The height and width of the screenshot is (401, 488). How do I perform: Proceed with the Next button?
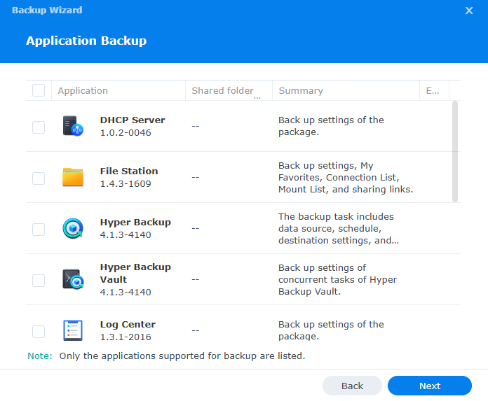430,386
